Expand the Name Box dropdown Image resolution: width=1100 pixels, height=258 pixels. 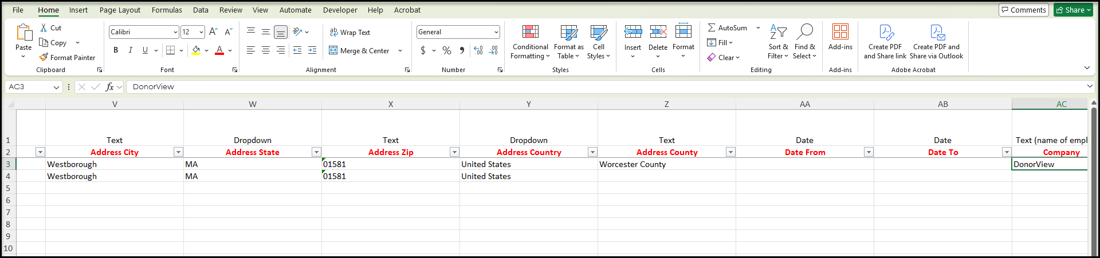pos(56,87)
